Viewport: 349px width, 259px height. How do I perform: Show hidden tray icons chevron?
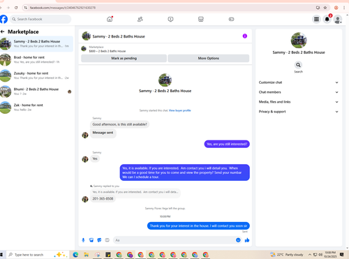pyautogui.click(x=310, y=255)
